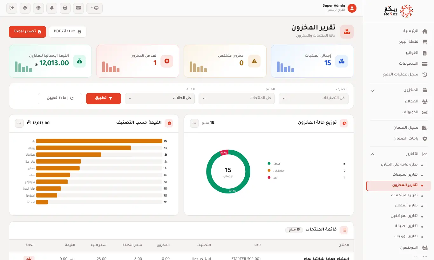Click the logout icon in the top bar

click(x=12, y=8)
